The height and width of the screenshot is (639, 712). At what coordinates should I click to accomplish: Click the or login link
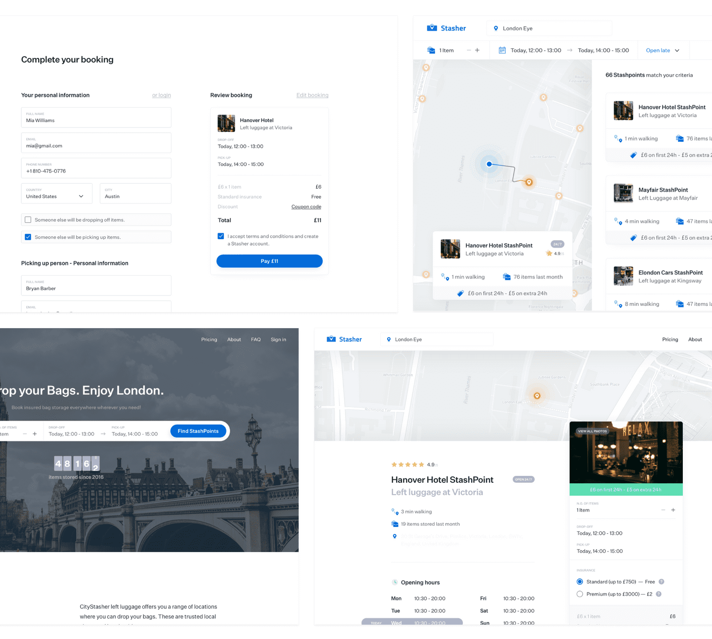pyautogui.click(x=162, y=95)
